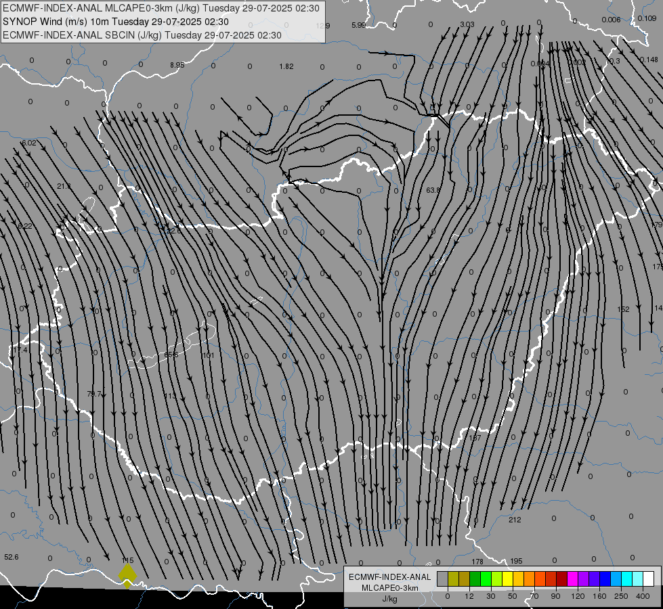This screenshot has width=663, height=609.
Task: Click the map value 63.8
Action: [433, 190]
